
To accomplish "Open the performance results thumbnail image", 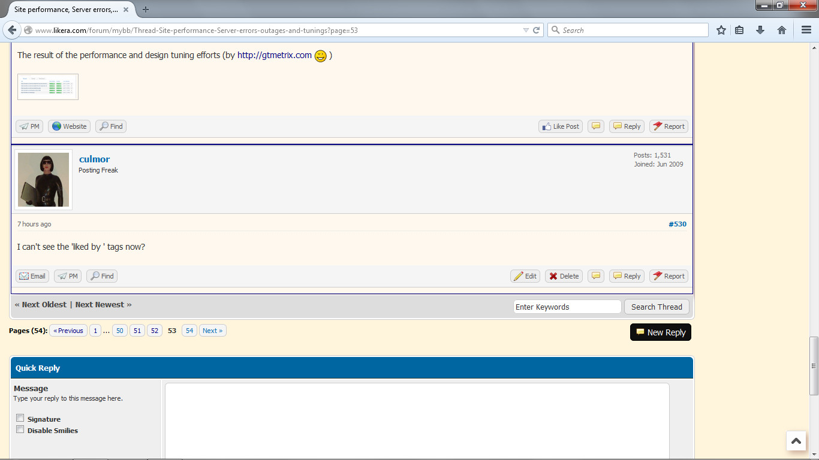I will click(48, 87).
